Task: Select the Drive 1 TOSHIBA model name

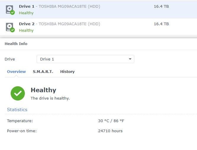Action: pos(69,6)
